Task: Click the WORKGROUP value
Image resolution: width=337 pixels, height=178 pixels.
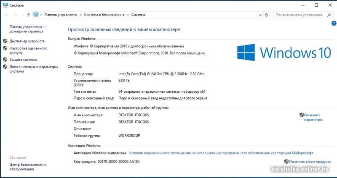Action: [x=129, y=136]
